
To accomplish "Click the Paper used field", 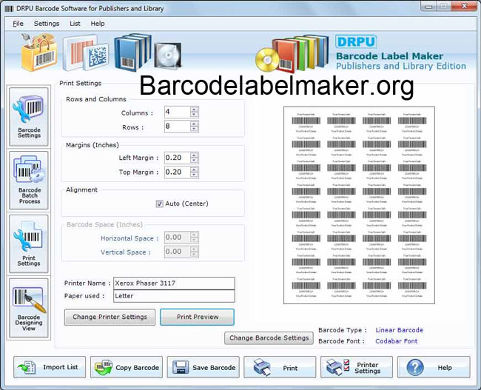I will click(174, 296).
